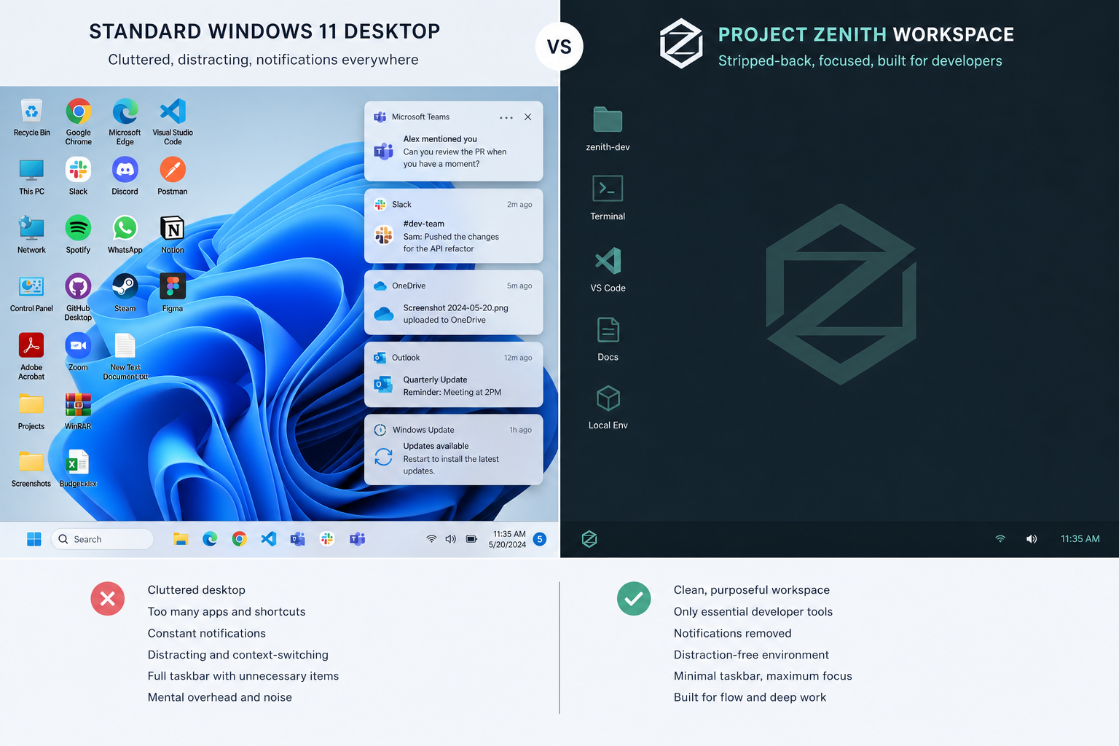The image size is (1119, 746).
Task: Open the Figma desktop shortcut
Action: pyautogui.click(x=173, y=286)
